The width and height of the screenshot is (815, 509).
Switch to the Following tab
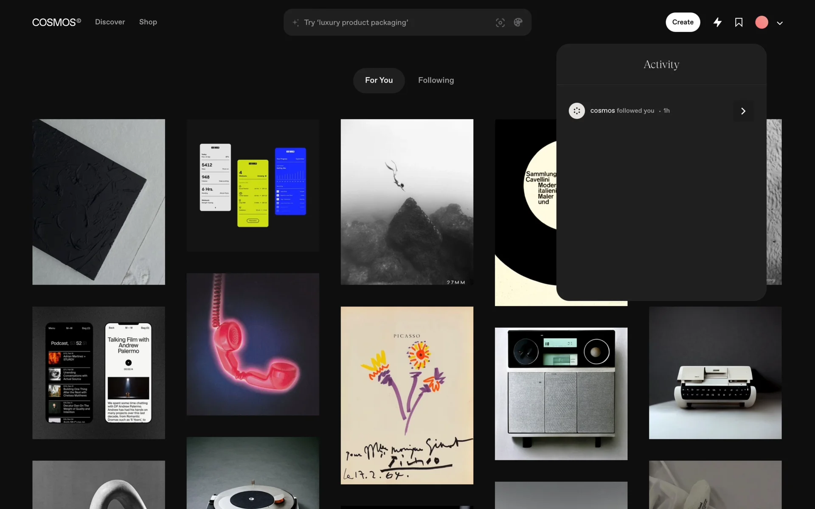pos(436,80)
